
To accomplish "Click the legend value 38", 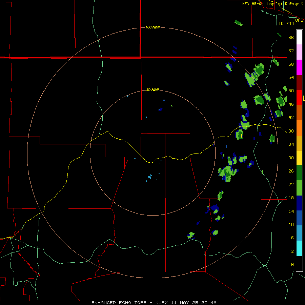I will click(291, 131).
